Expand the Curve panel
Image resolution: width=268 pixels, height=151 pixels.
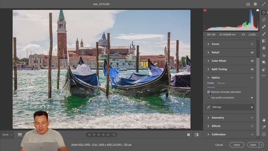[x=208, y=44]
